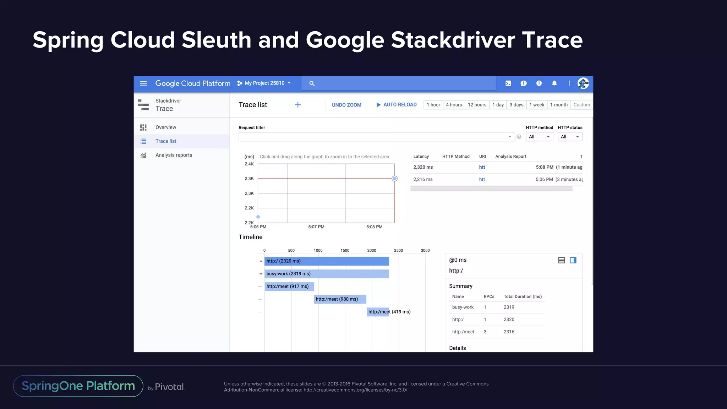Screen dimensions: 727x409
Task: Open Overview in the sidebar
Action: 181,127
